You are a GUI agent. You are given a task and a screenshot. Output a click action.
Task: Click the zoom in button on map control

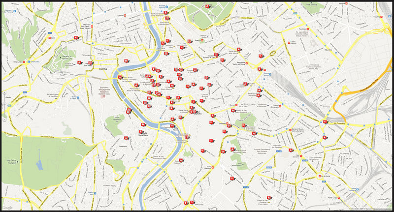point(4,93)
